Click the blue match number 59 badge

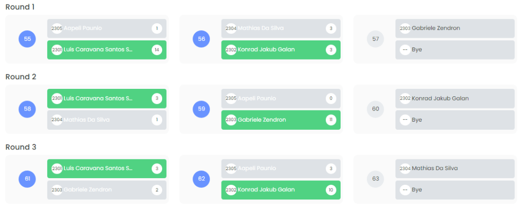[x=202, y=109]
